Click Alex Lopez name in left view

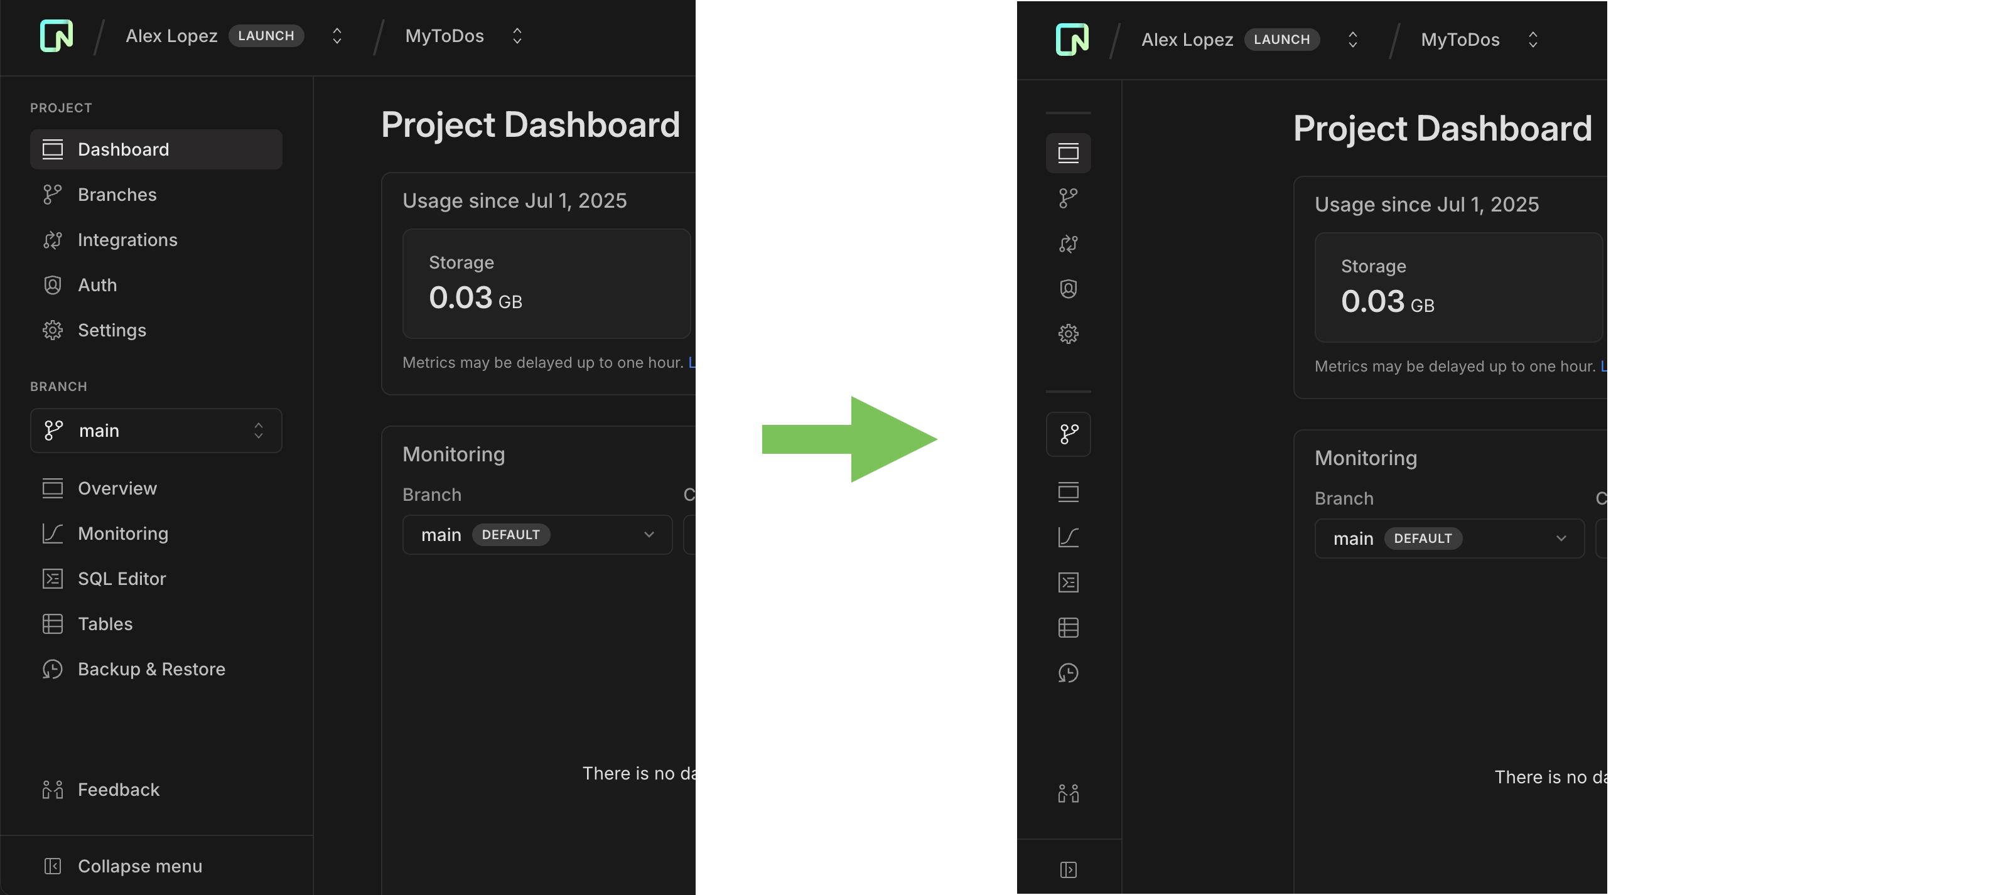click(171, 36)
